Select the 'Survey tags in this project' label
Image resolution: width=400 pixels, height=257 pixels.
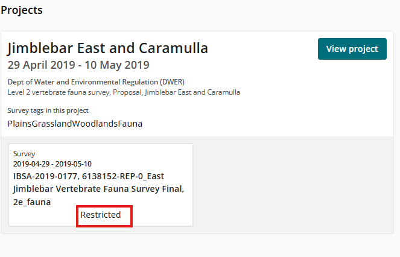(48, 110)
